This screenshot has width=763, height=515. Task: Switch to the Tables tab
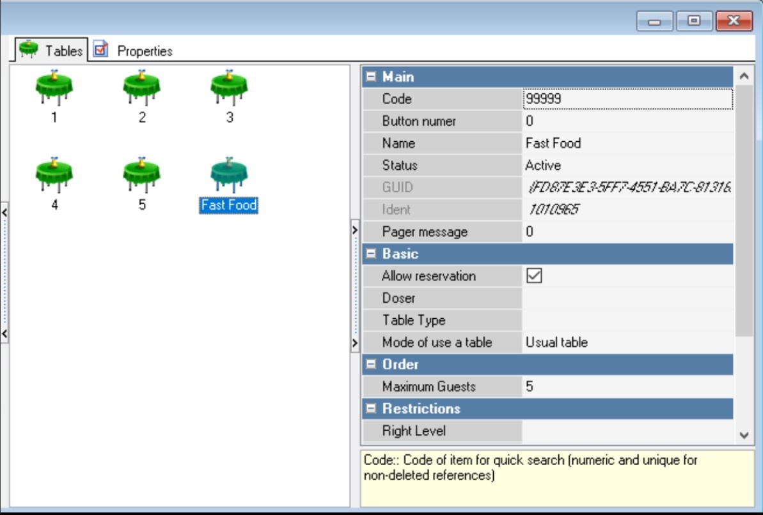pyautogui.click(x=51, y=50)
